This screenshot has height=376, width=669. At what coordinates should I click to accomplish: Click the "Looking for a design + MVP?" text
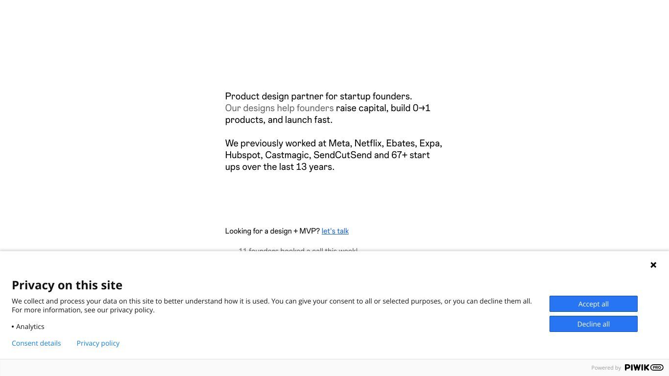tap(272, 231)
